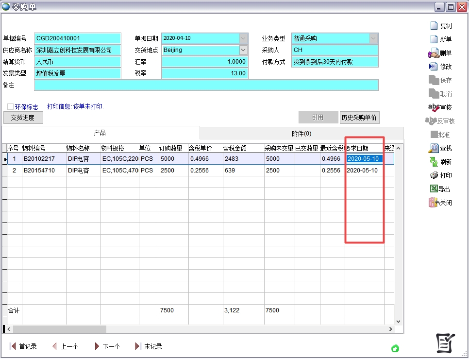Select the 产品 tab
Image resolution: width=469 pixels, height=359 pixels.
point(100,133)
